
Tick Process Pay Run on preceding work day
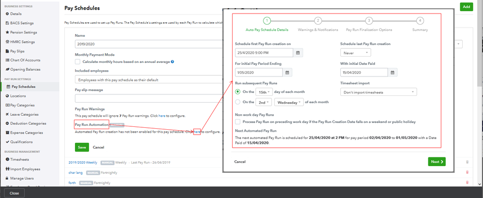click(237, 122)
